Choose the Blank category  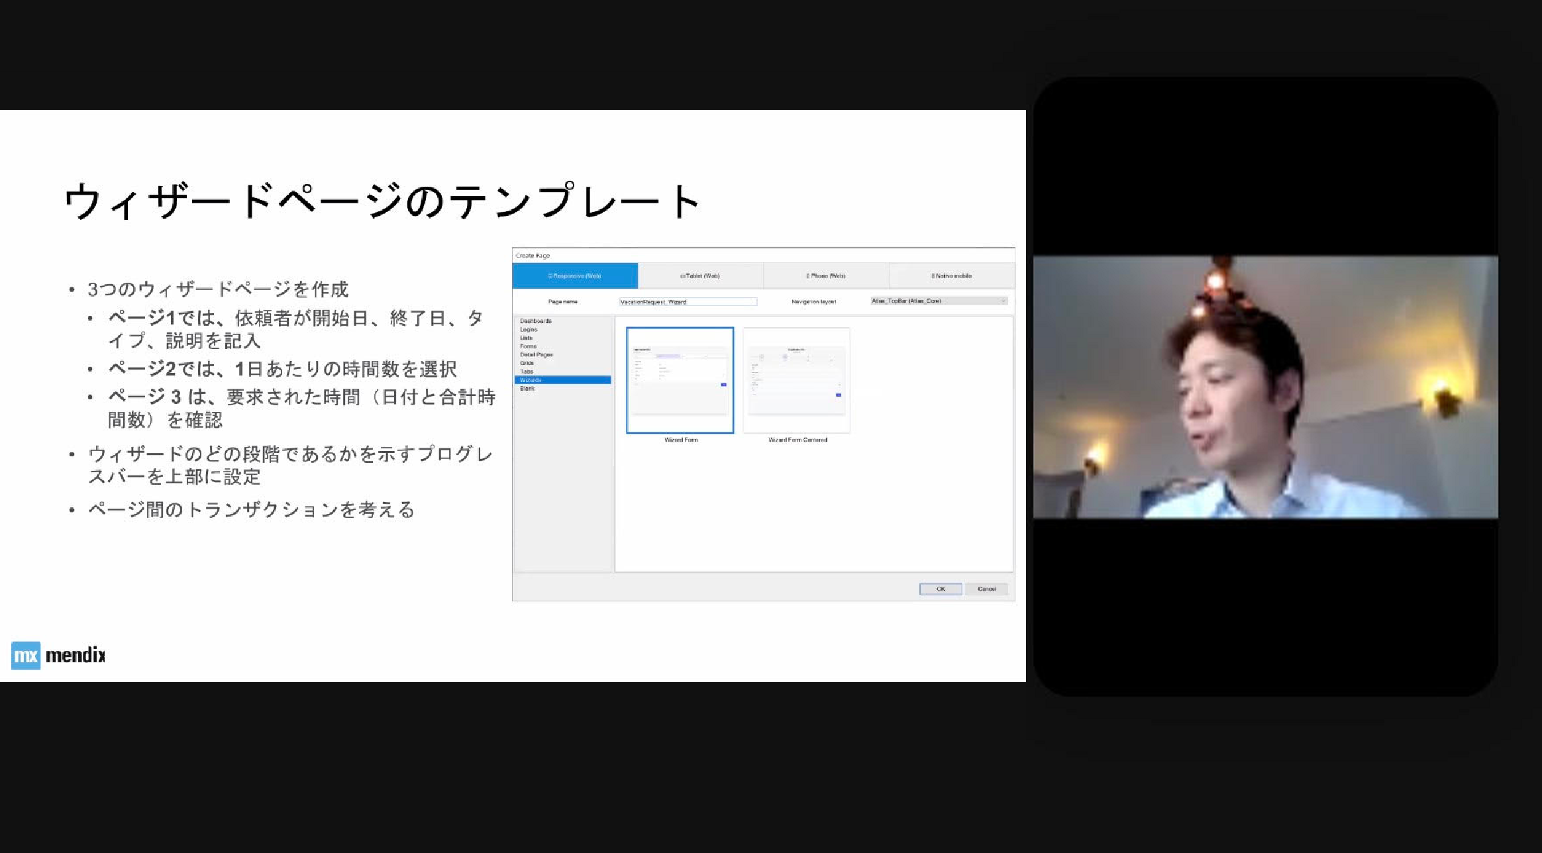pyautogui.click(x=527, y=389)
